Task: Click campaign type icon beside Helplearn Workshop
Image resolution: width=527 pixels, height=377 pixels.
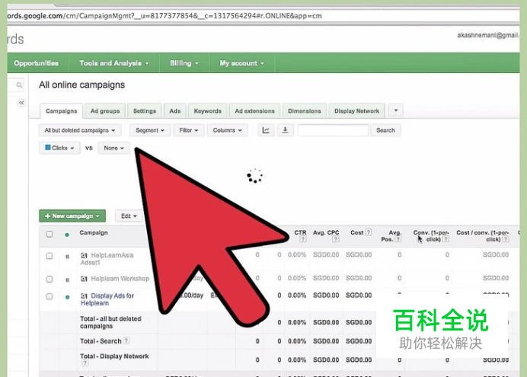Action: (84, 279)
